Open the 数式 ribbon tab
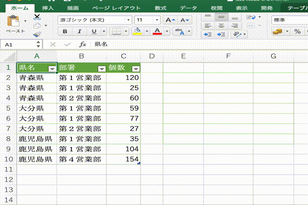This screenshot has height=205, width=308. point(160,8)
